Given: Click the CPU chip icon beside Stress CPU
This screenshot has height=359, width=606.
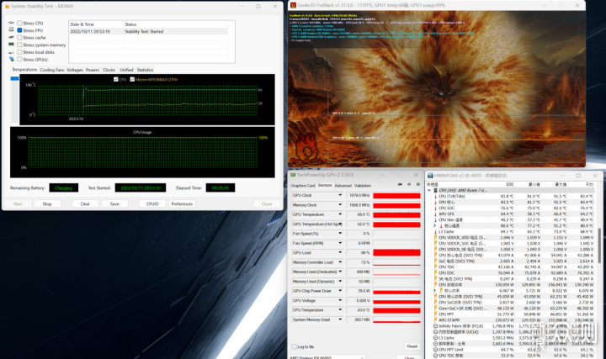Looking at the screenshot, I should [x=12, y=23].
